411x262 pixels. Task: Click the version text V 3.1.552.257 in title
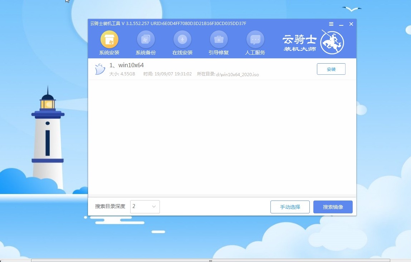pyautogui.click(x=135, y=24)
